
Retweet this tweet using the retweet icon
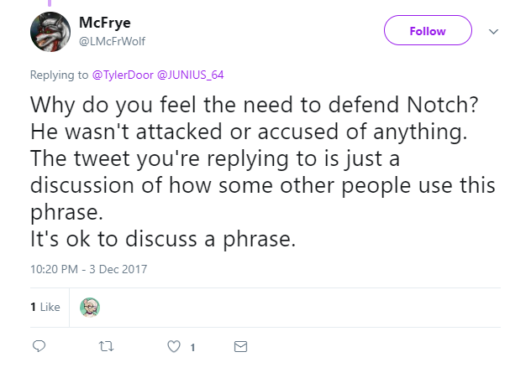pyautogui.click(x=106, y=346)
